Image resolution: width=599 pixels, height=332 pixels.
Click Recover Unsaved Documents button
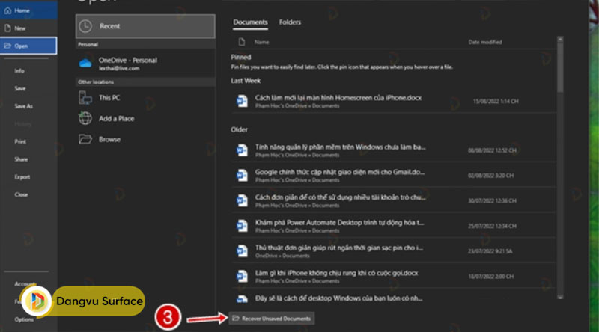(271, 319)
